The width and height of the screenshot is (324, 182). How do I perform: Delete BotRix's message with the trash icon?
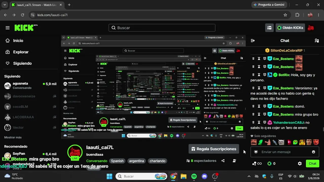pos(253,75)
